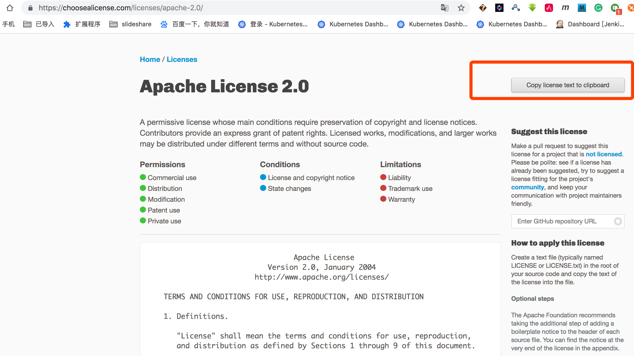
Task: Open the 百度一下 Baidu bookmark
Action: coord(195,24)
